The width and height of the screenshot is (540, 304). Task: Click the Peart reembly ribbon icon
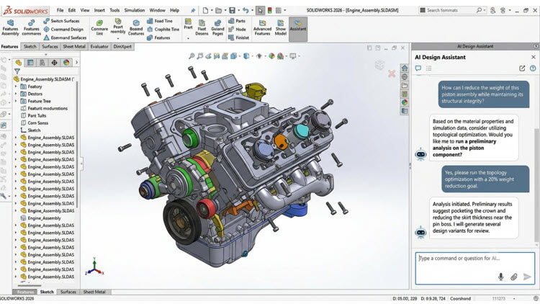pyautogui.click(x=118, y=26)
